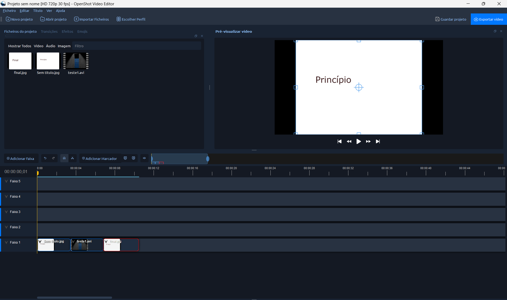The image size is (507, 300).
Task: Switch to the Transições tab
Action: pos(49,31)
